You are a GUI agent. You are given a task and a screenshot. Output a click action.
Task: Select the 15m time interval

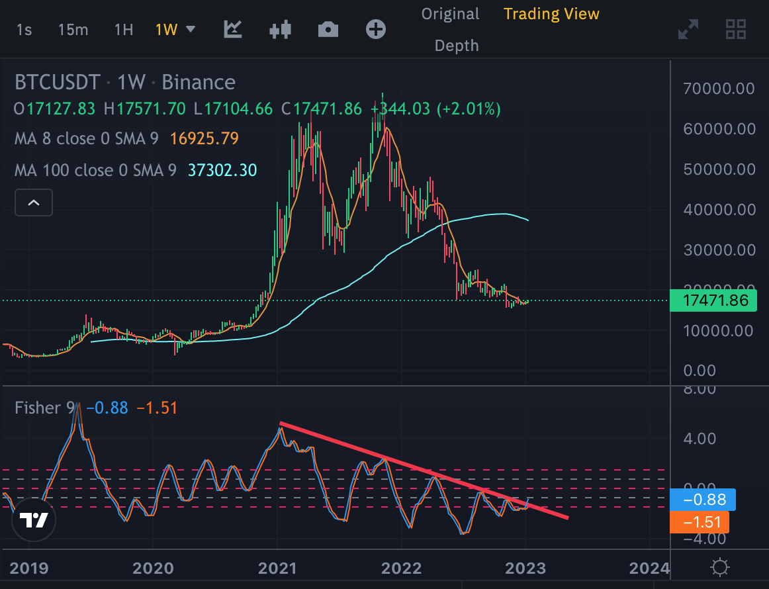coord(73,30)
